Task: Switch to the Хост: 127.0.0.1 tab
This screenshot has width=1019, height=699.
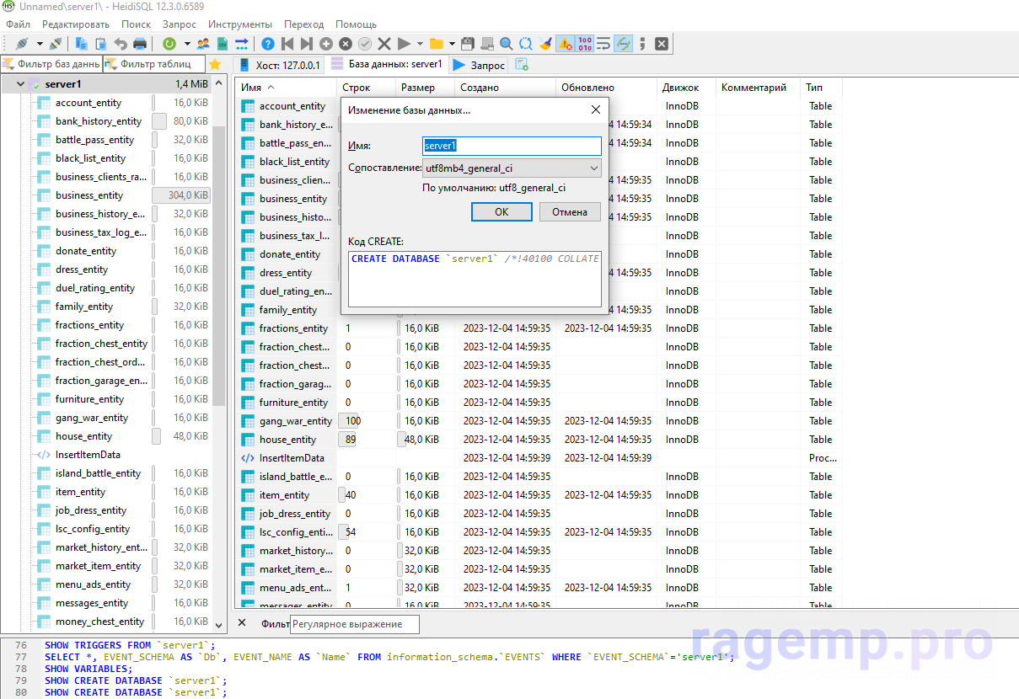Action: pos(280,65)
